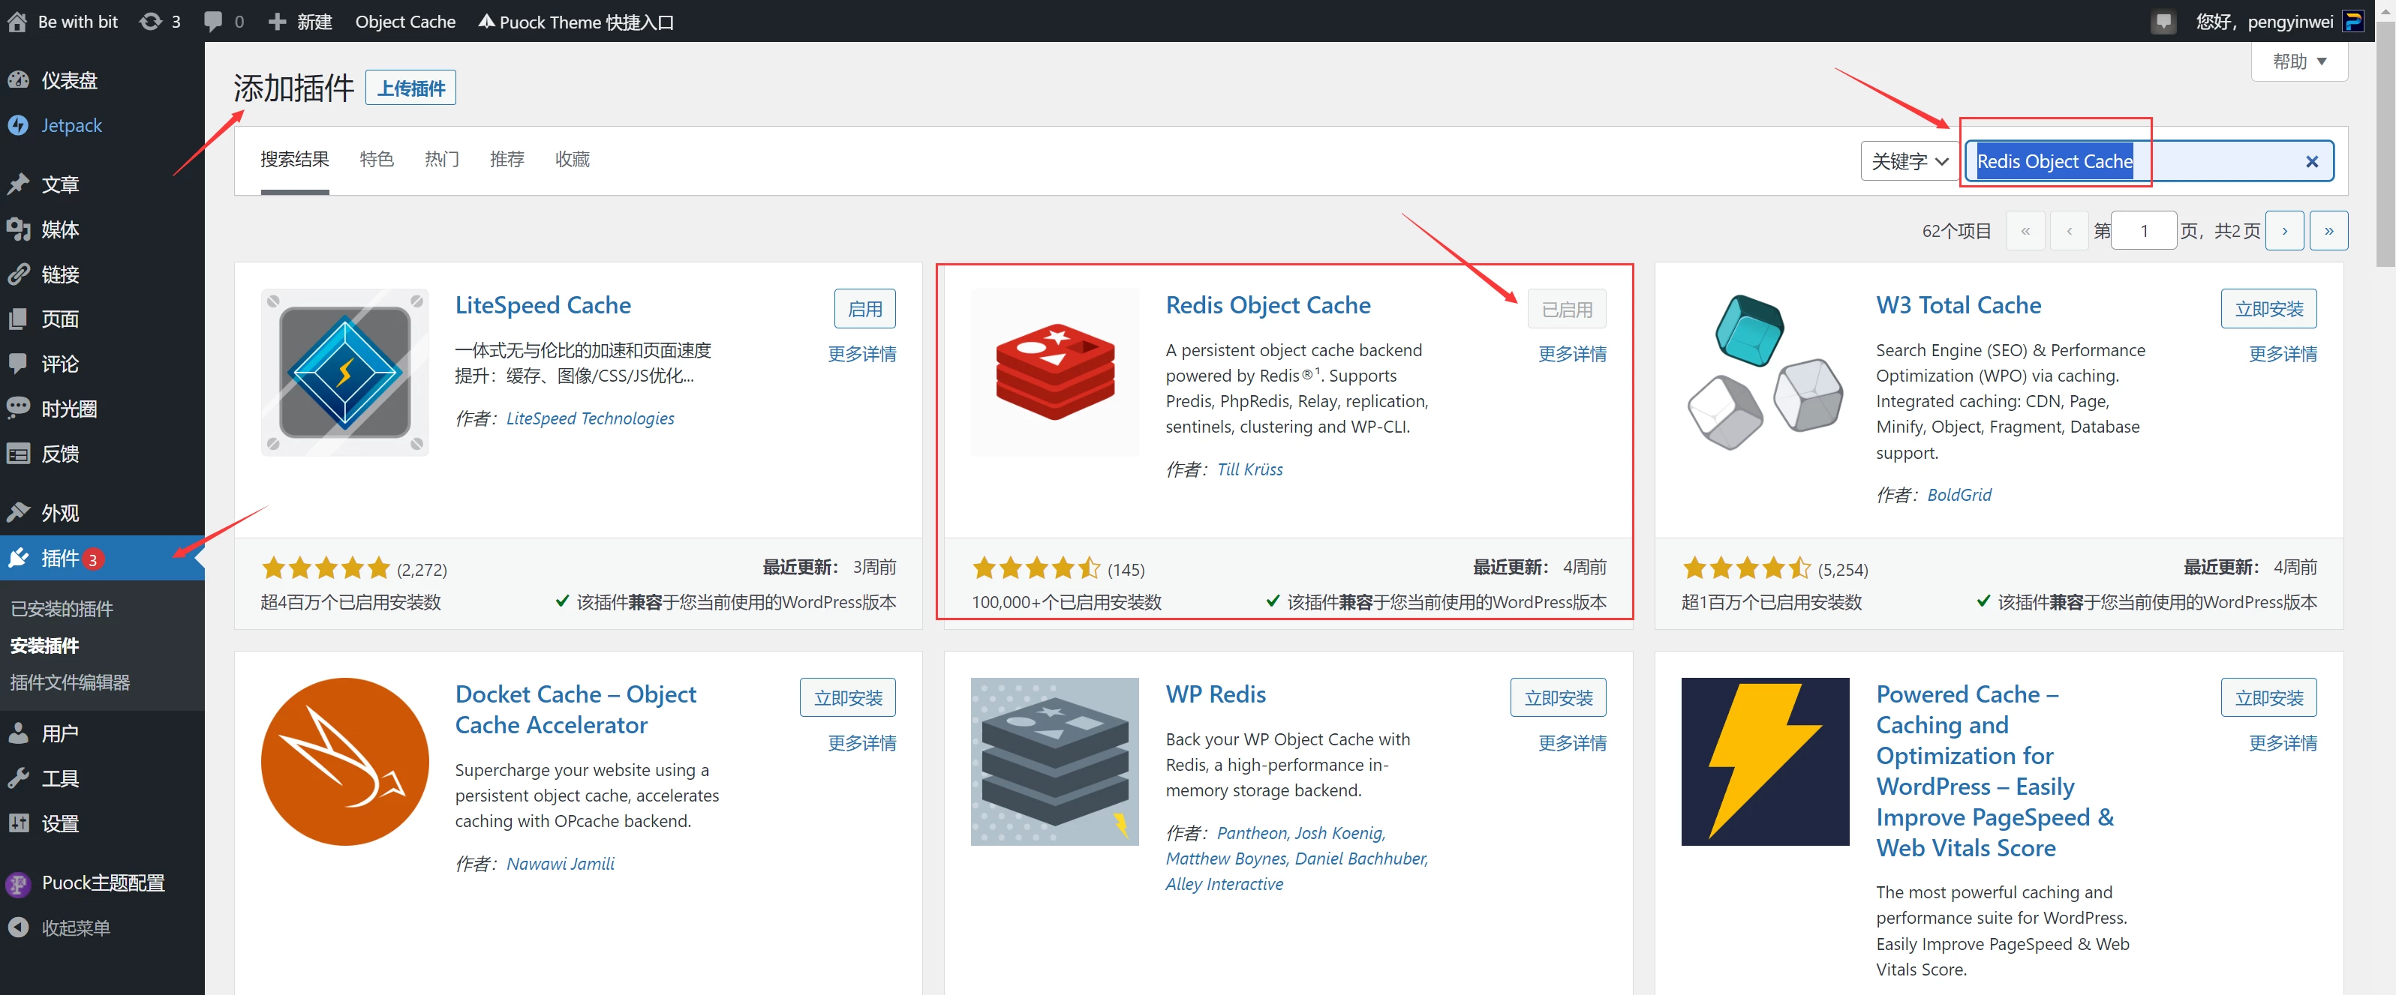The height and width of the screenshot is (995, 2396).
Task: Open 插件文件编辑器 submenu item
Action: tap(70, 682)
